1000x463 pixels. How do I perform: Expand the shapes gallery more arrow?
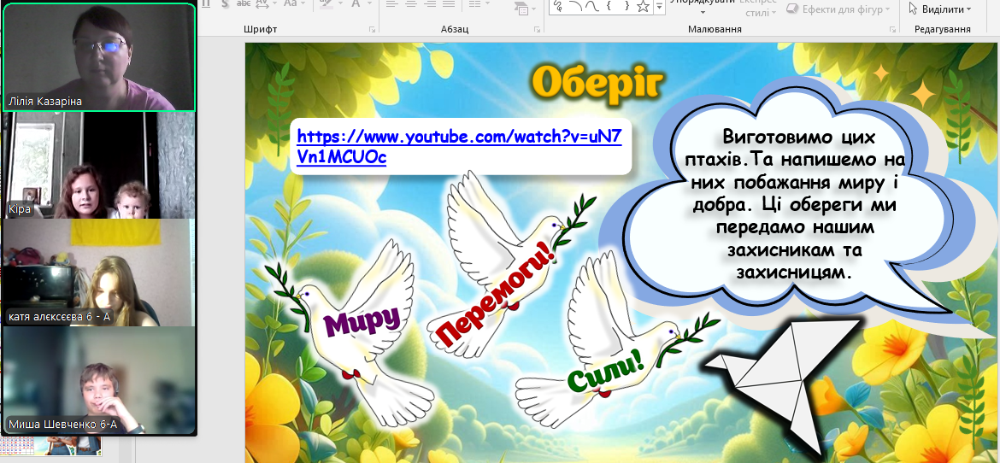click(x=660, y=6)
